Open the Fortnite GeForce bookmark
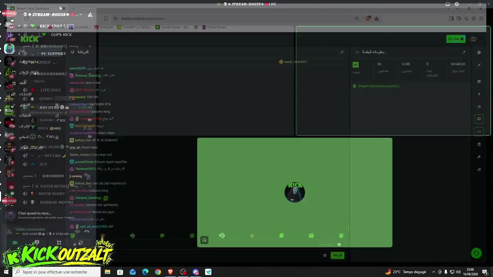 pyautogui.click(x=134, y=27)
